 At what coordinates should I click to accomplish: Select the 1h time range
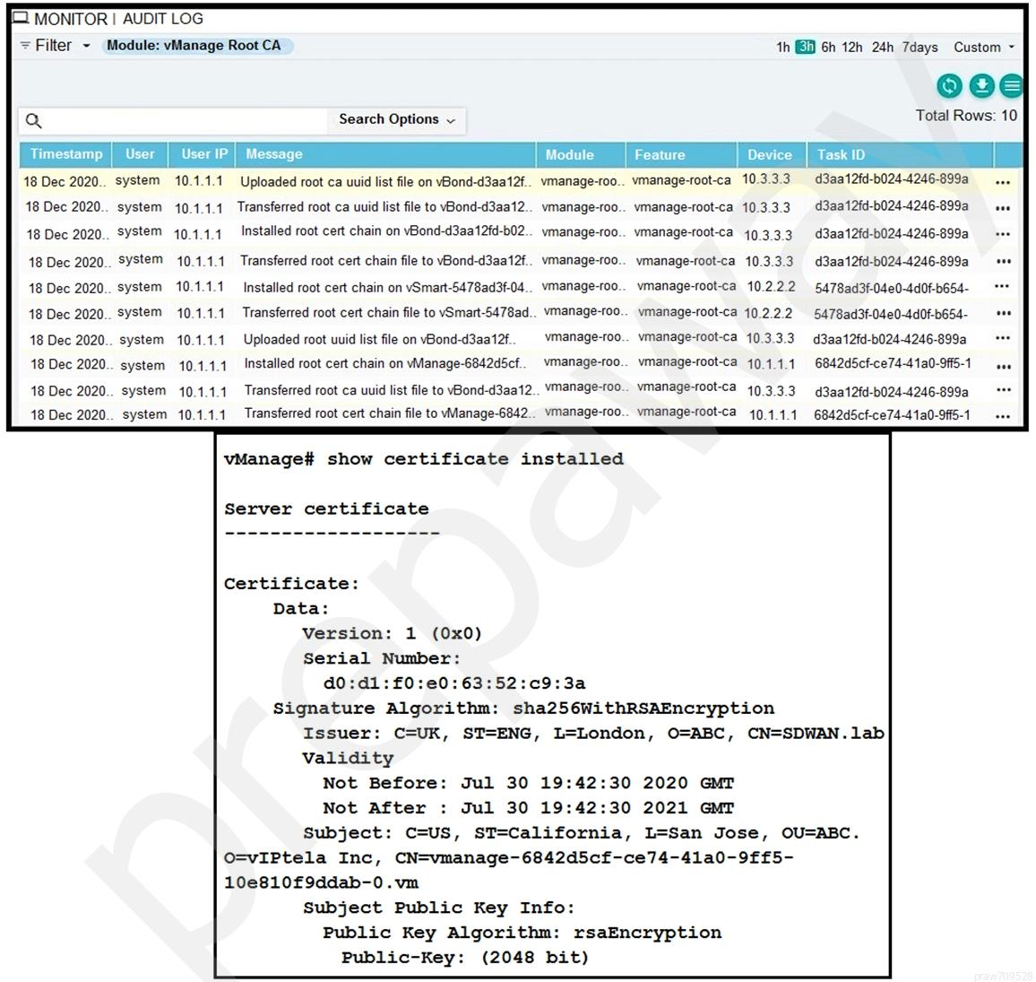click(782, 48)
